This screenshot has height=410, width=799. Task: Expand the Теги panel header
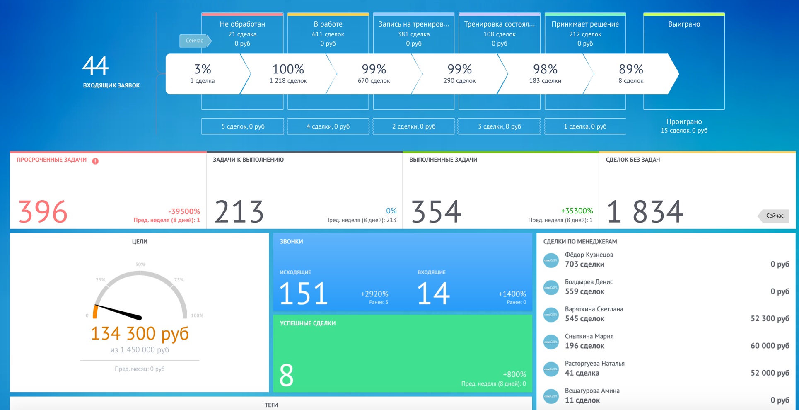pyautogui.click(x=271, y=404)
